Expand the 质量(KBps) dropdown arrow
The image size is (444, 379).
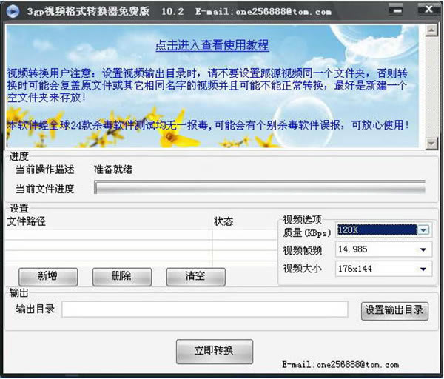click(423, 230)
